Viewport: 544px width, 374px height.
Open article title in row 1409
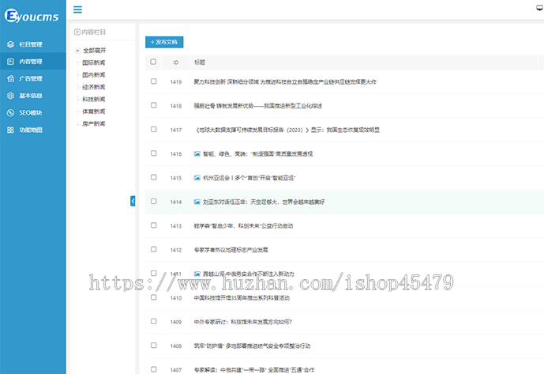[243, 322]
